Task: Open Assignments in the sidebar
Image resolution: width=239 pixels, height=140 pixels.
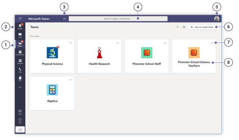Action: pos(20,53)
